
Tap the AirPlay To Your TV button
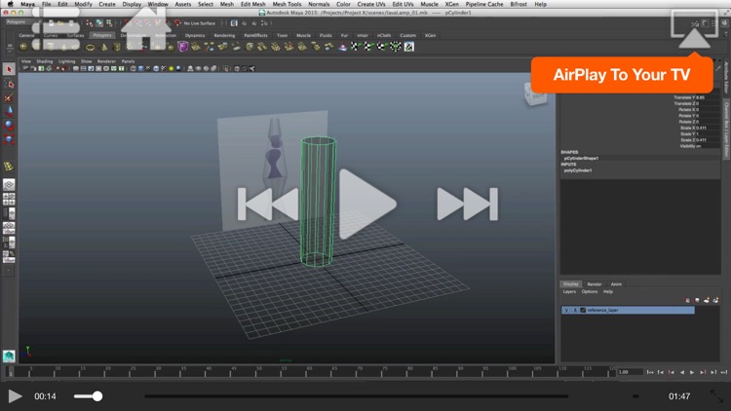[622, 75]
